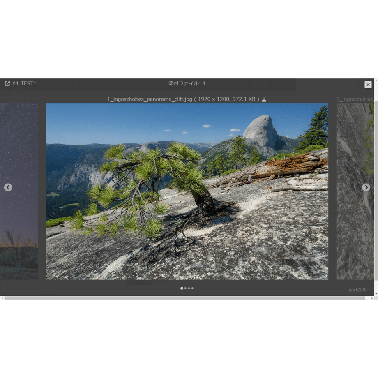The image size is (378, 378).
Task: Select the second pagination dot
Action: (185, 288)
